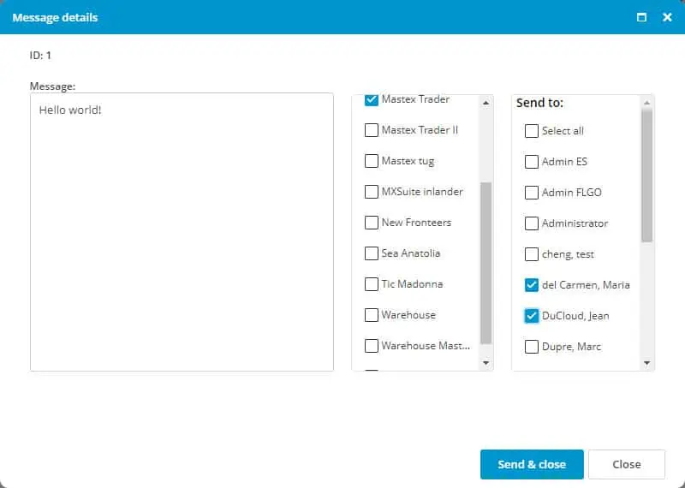
Task: Select the Sea Anatolia vessel
Action: [x=372, y=253]
